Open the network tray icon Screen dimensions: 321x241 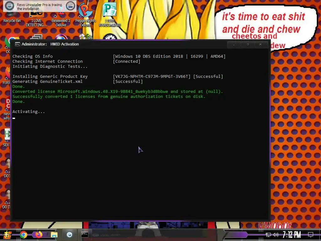(268, 235)
